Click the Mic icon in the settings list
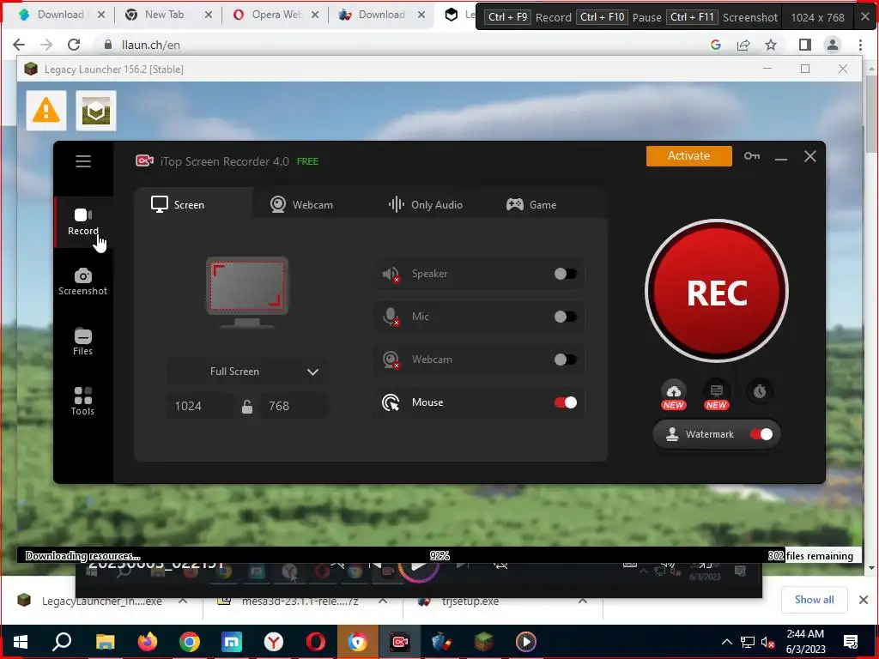The image size is (879, 659). [391, 317]
